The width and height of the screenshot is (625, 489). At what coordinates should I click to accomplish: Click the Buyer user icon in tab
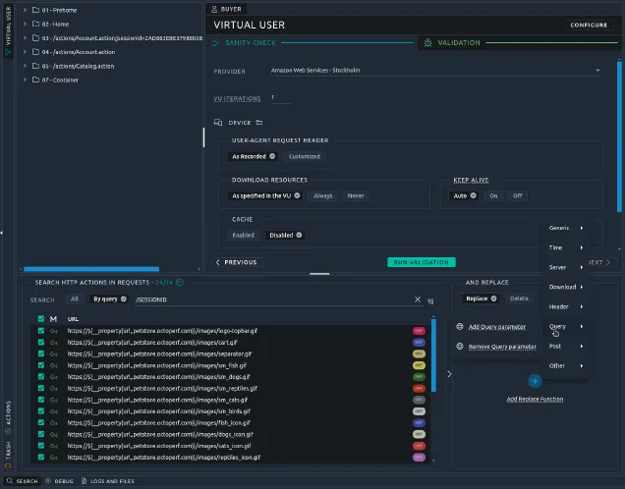coord(214,9)
